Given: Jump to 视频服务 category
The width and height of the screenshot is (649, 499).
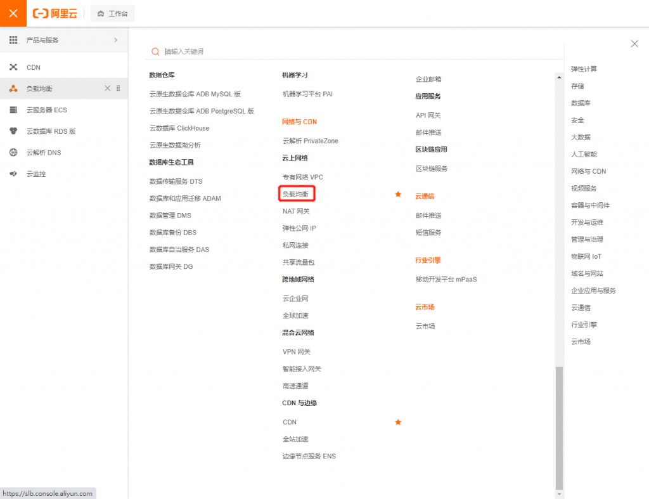Looking at the screenshot, I should tap(584, 188).
